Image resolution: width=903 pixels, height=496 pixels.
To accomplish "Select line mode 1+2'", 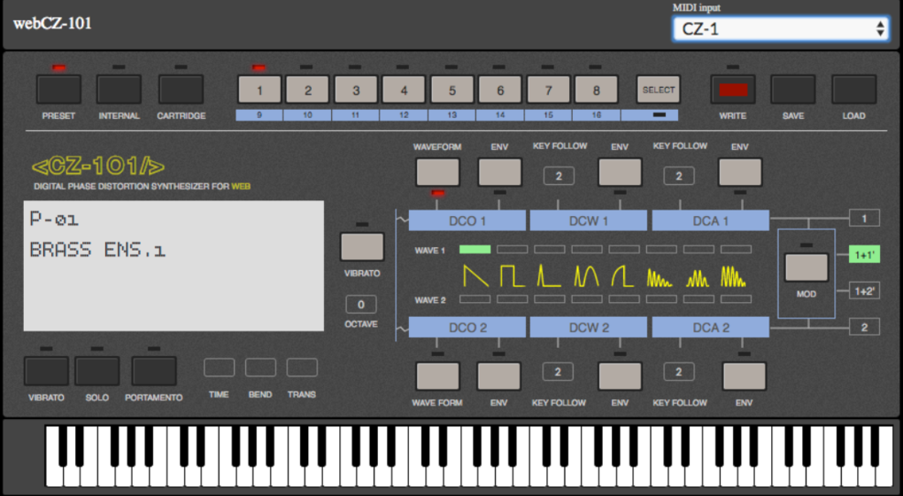I will (864, 291).
